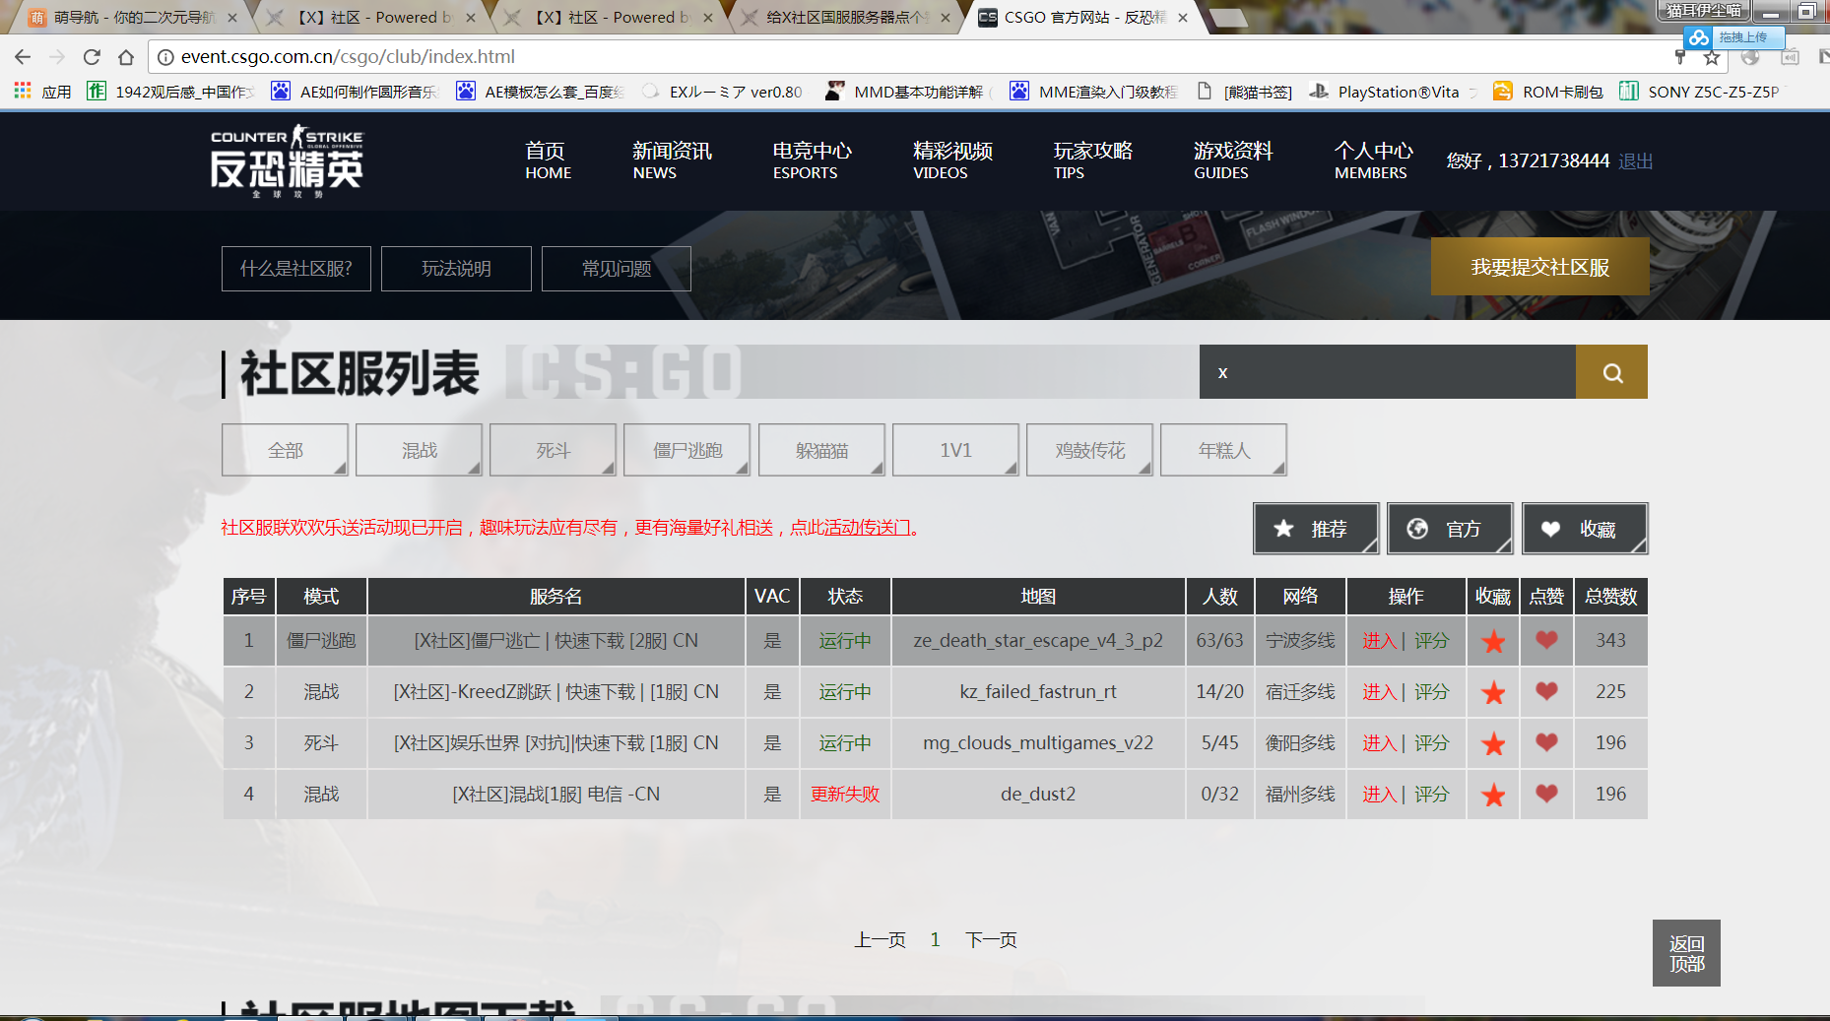The image size is (1830, 1021).
Task: Click the browser refresh icon
Action: pyautogui.click(x=91, y=57)
